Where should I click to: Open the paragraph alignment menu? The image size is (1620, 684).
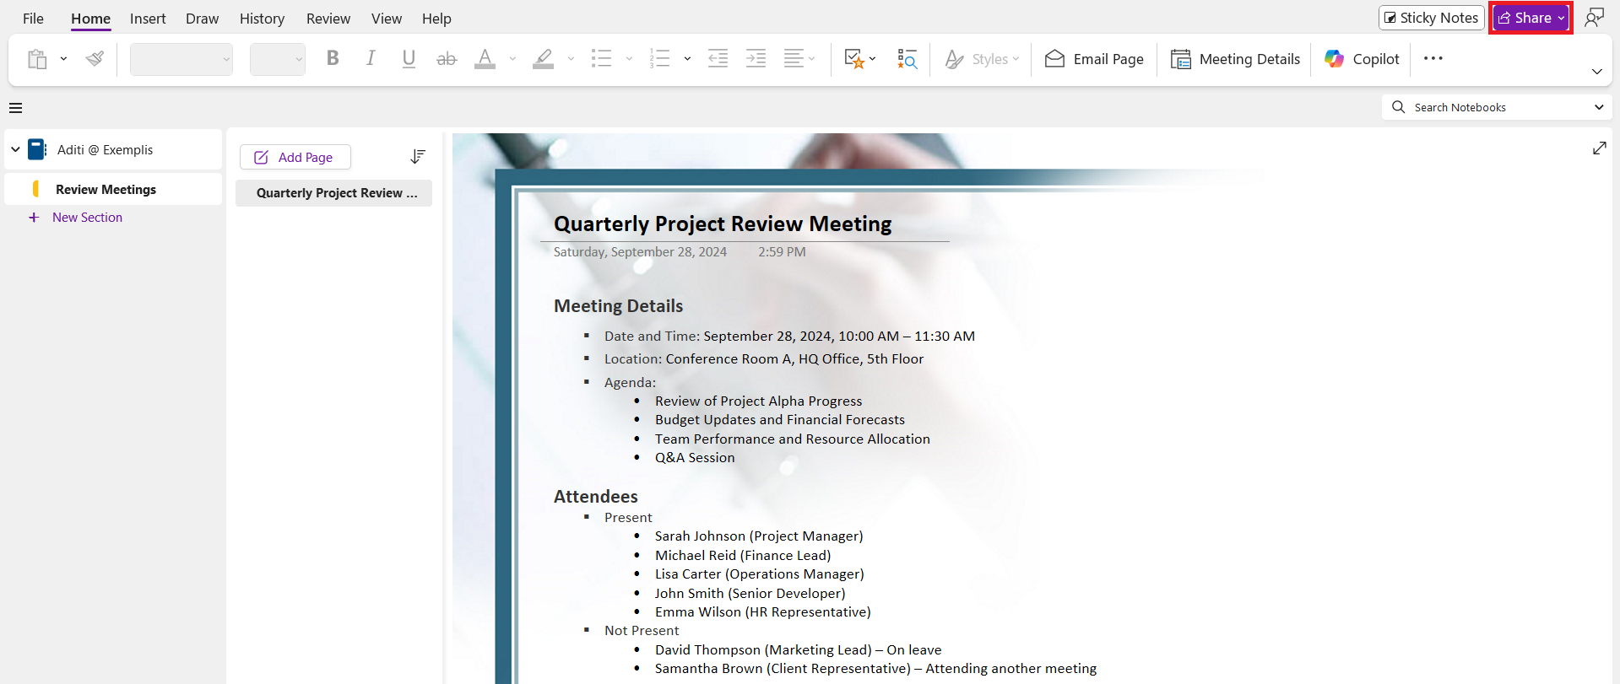point(799,58)
